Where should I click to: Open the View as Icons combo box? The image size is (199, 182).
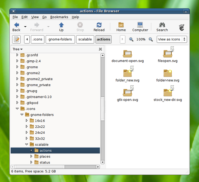click(172, 39)
